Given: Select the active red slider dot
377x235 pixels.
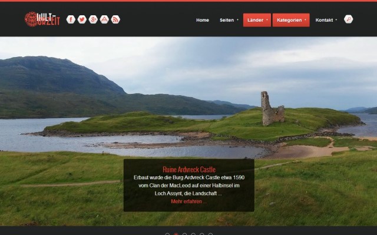Looking at the screenshot, I should point(176,234).
